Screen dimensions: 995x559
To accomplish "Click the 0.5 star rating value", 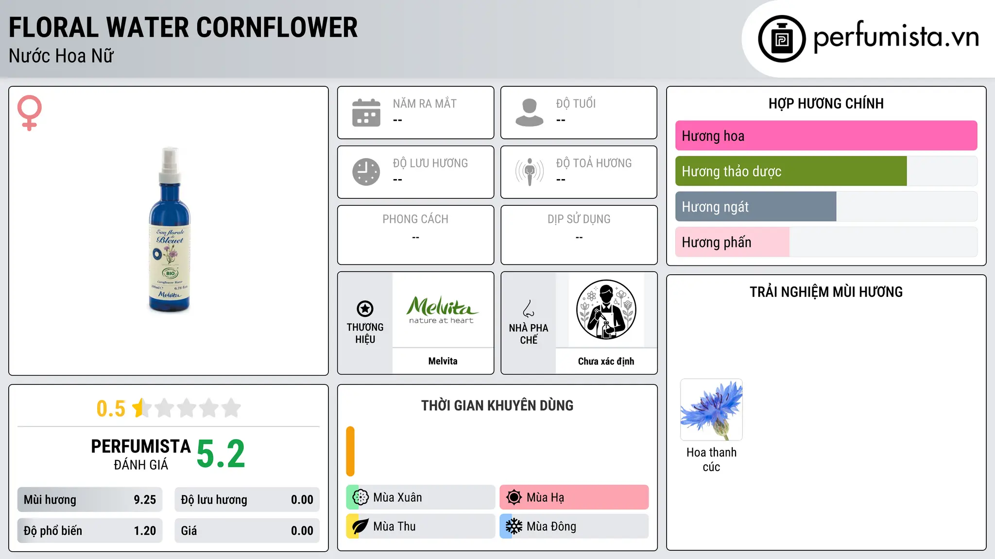I will [111, 409].
